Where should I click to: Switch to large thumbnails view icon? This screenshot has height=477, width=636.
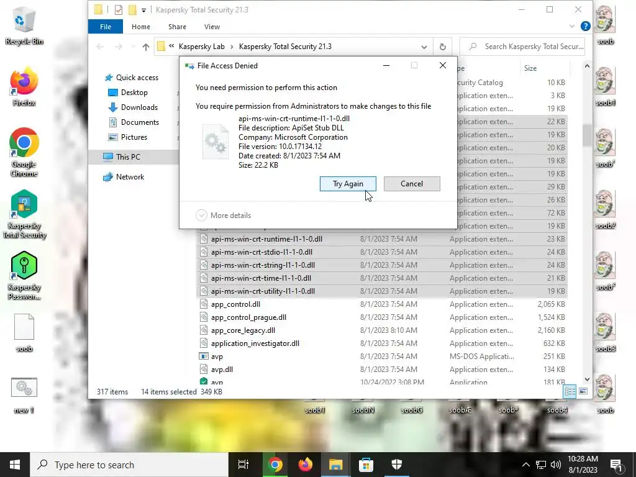tap(583, 391)
